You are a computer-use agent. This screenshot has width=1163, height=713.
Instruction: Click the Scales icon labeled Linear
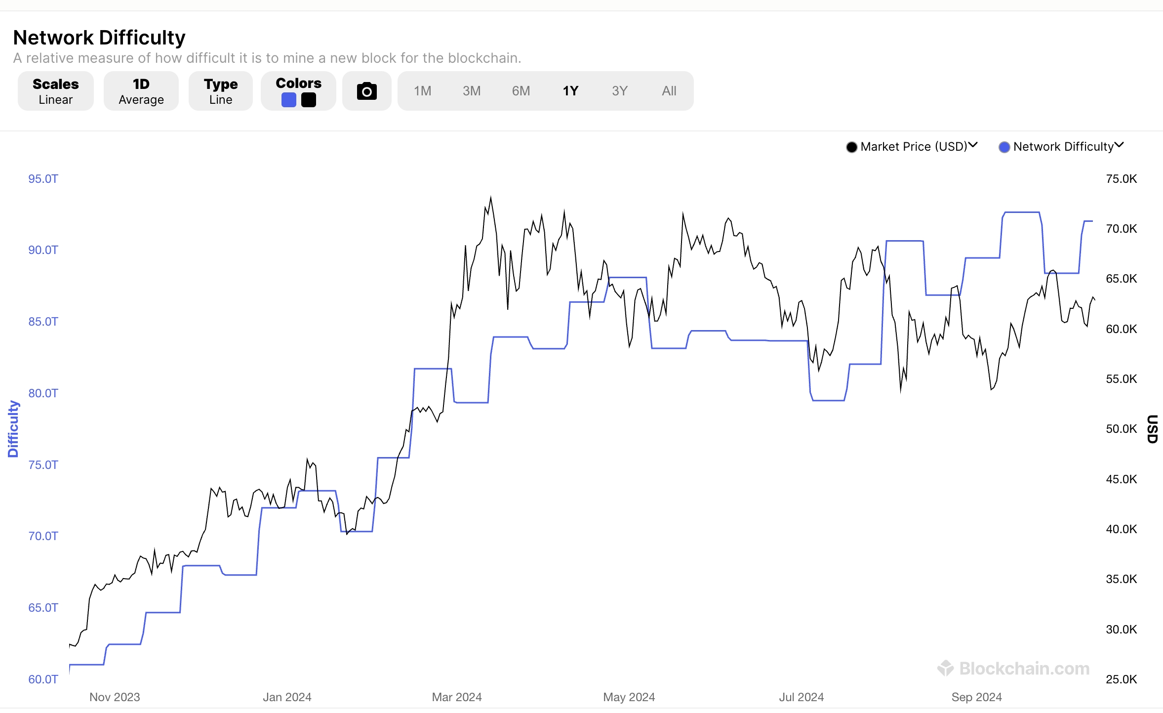55,91
